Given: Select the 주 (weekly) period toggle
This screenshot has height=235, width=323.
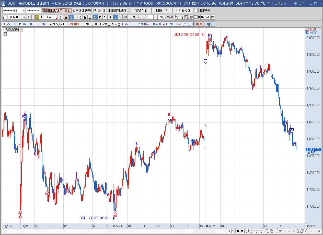Looking at the screenshot, I should click(x=80, y=17).
